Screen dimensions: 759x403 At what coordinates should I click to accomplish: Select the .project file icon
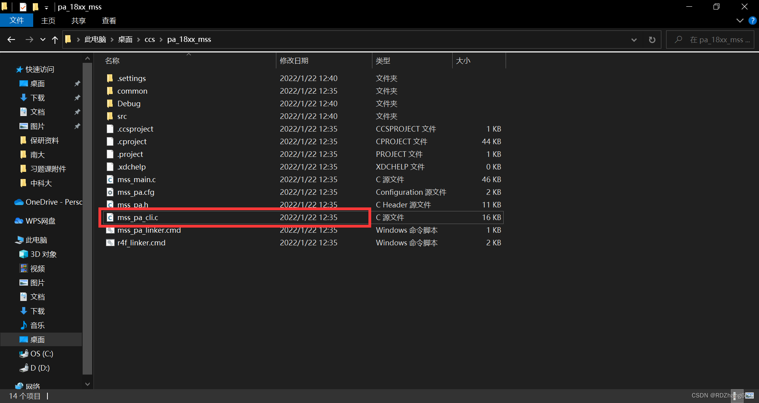coord(110,154)
